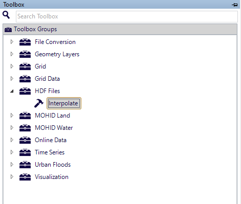
Task: Click the HDF Files toolbox icon
Action: pyautogui.click(x=25, y=91)
